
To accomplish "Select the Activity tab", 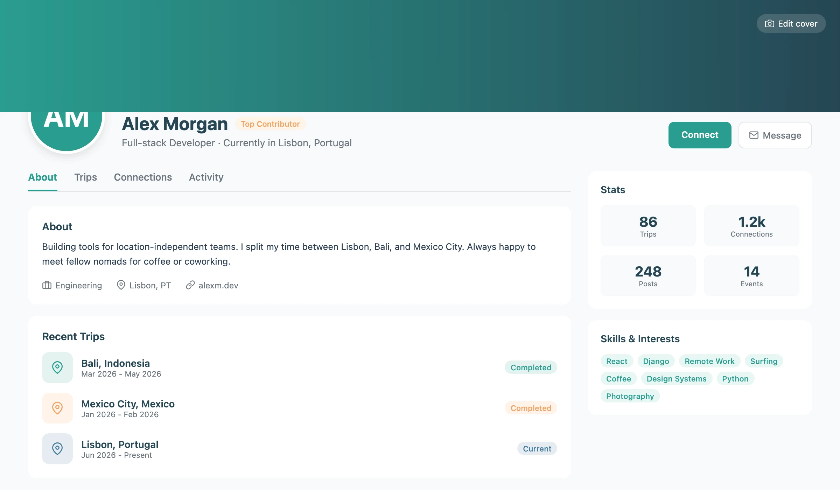I will pos(206,177).
